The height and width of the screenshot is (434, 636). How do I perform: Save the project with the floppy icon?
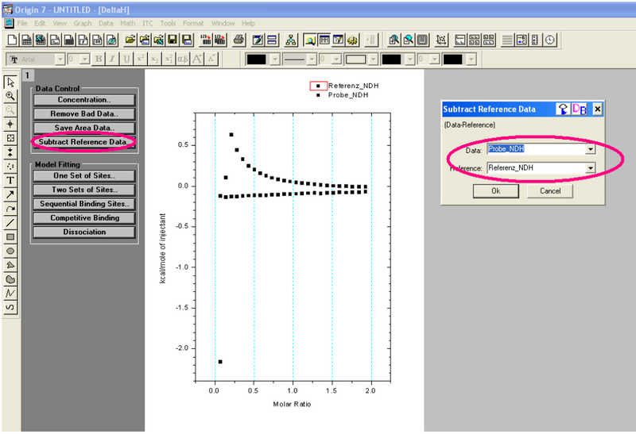pos(173,40)
